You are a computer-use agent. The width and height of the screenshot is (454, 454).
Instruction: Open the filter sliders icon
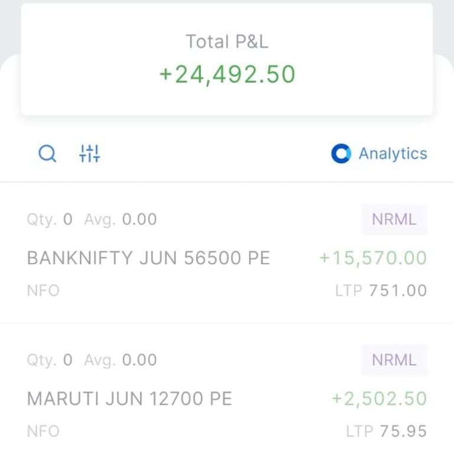[89, 154]
